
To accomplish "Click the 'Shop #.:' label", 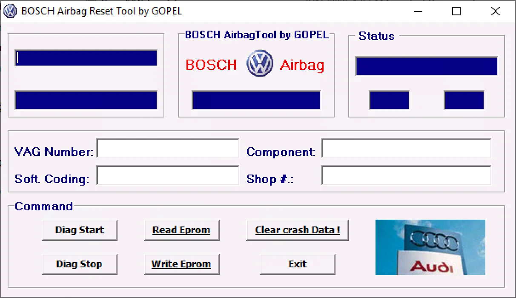I will coord(270,179).
